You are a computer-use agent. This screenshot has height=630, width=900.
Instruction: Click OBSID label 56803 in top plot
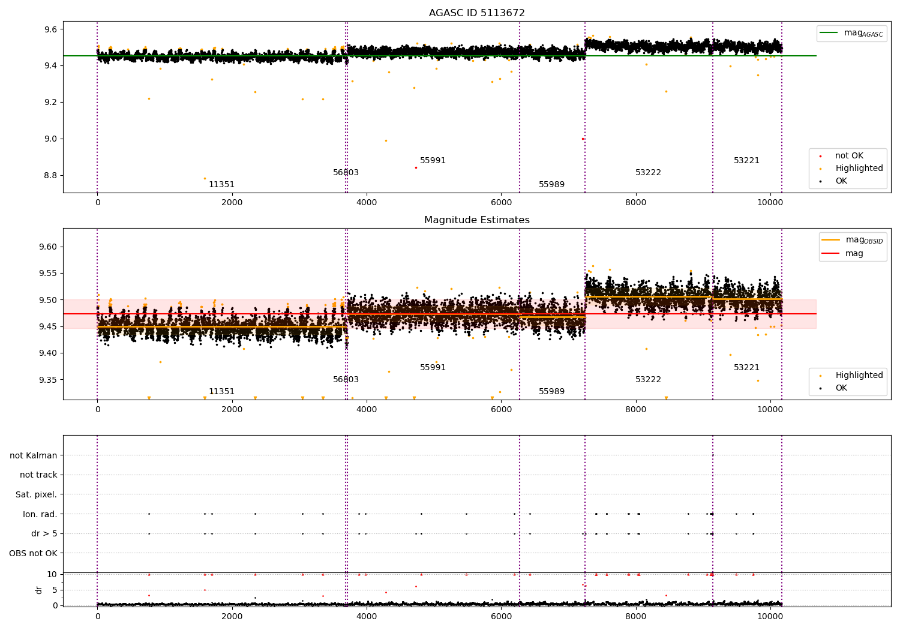pos(346,173)
